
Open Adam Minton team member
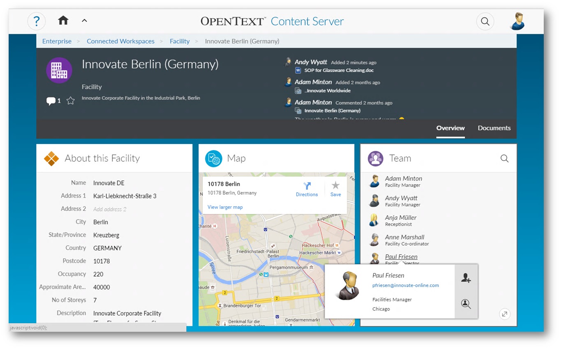pyautogui.click(x=404, y=178)
